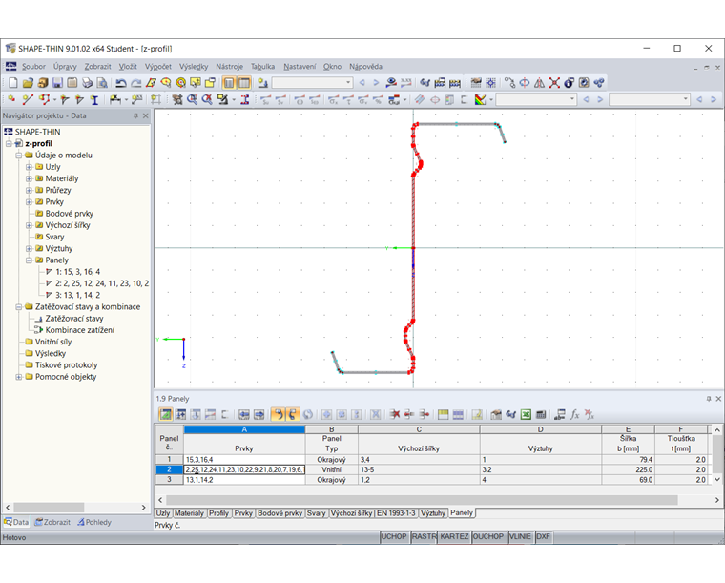Redo the last undone action
The width and height of the screenshot is (725, 583).
(x=135, y=83)
